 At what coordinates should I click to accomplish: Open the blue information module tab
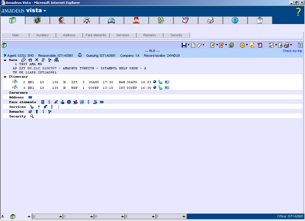[235, 20]
